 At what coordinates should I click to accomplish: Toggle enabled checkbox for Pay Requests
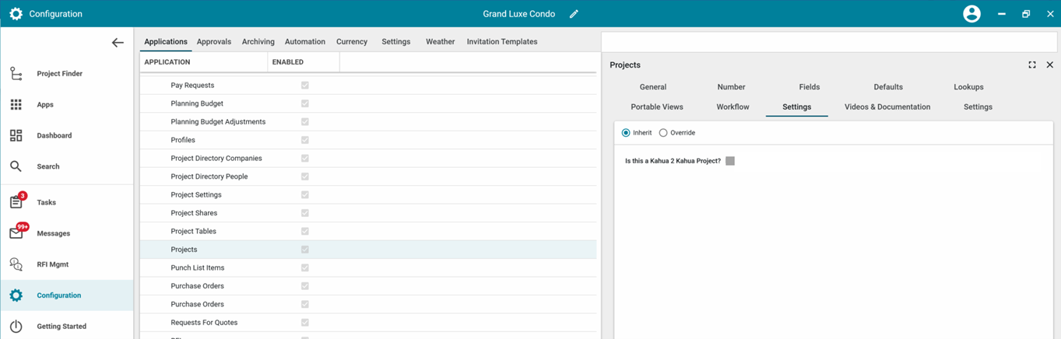pos(304,86)
